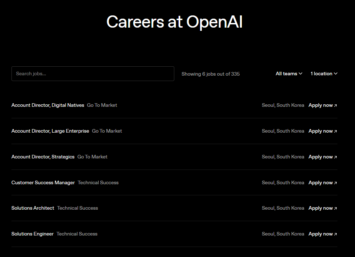
Task: Open the Solutions Engineer job listing
Action: click(33, 234)
